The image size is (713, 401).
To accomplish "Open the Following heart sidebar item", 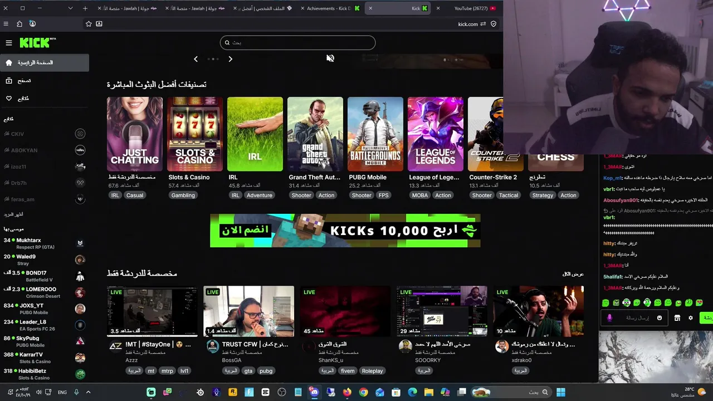I will click(45, 99).
